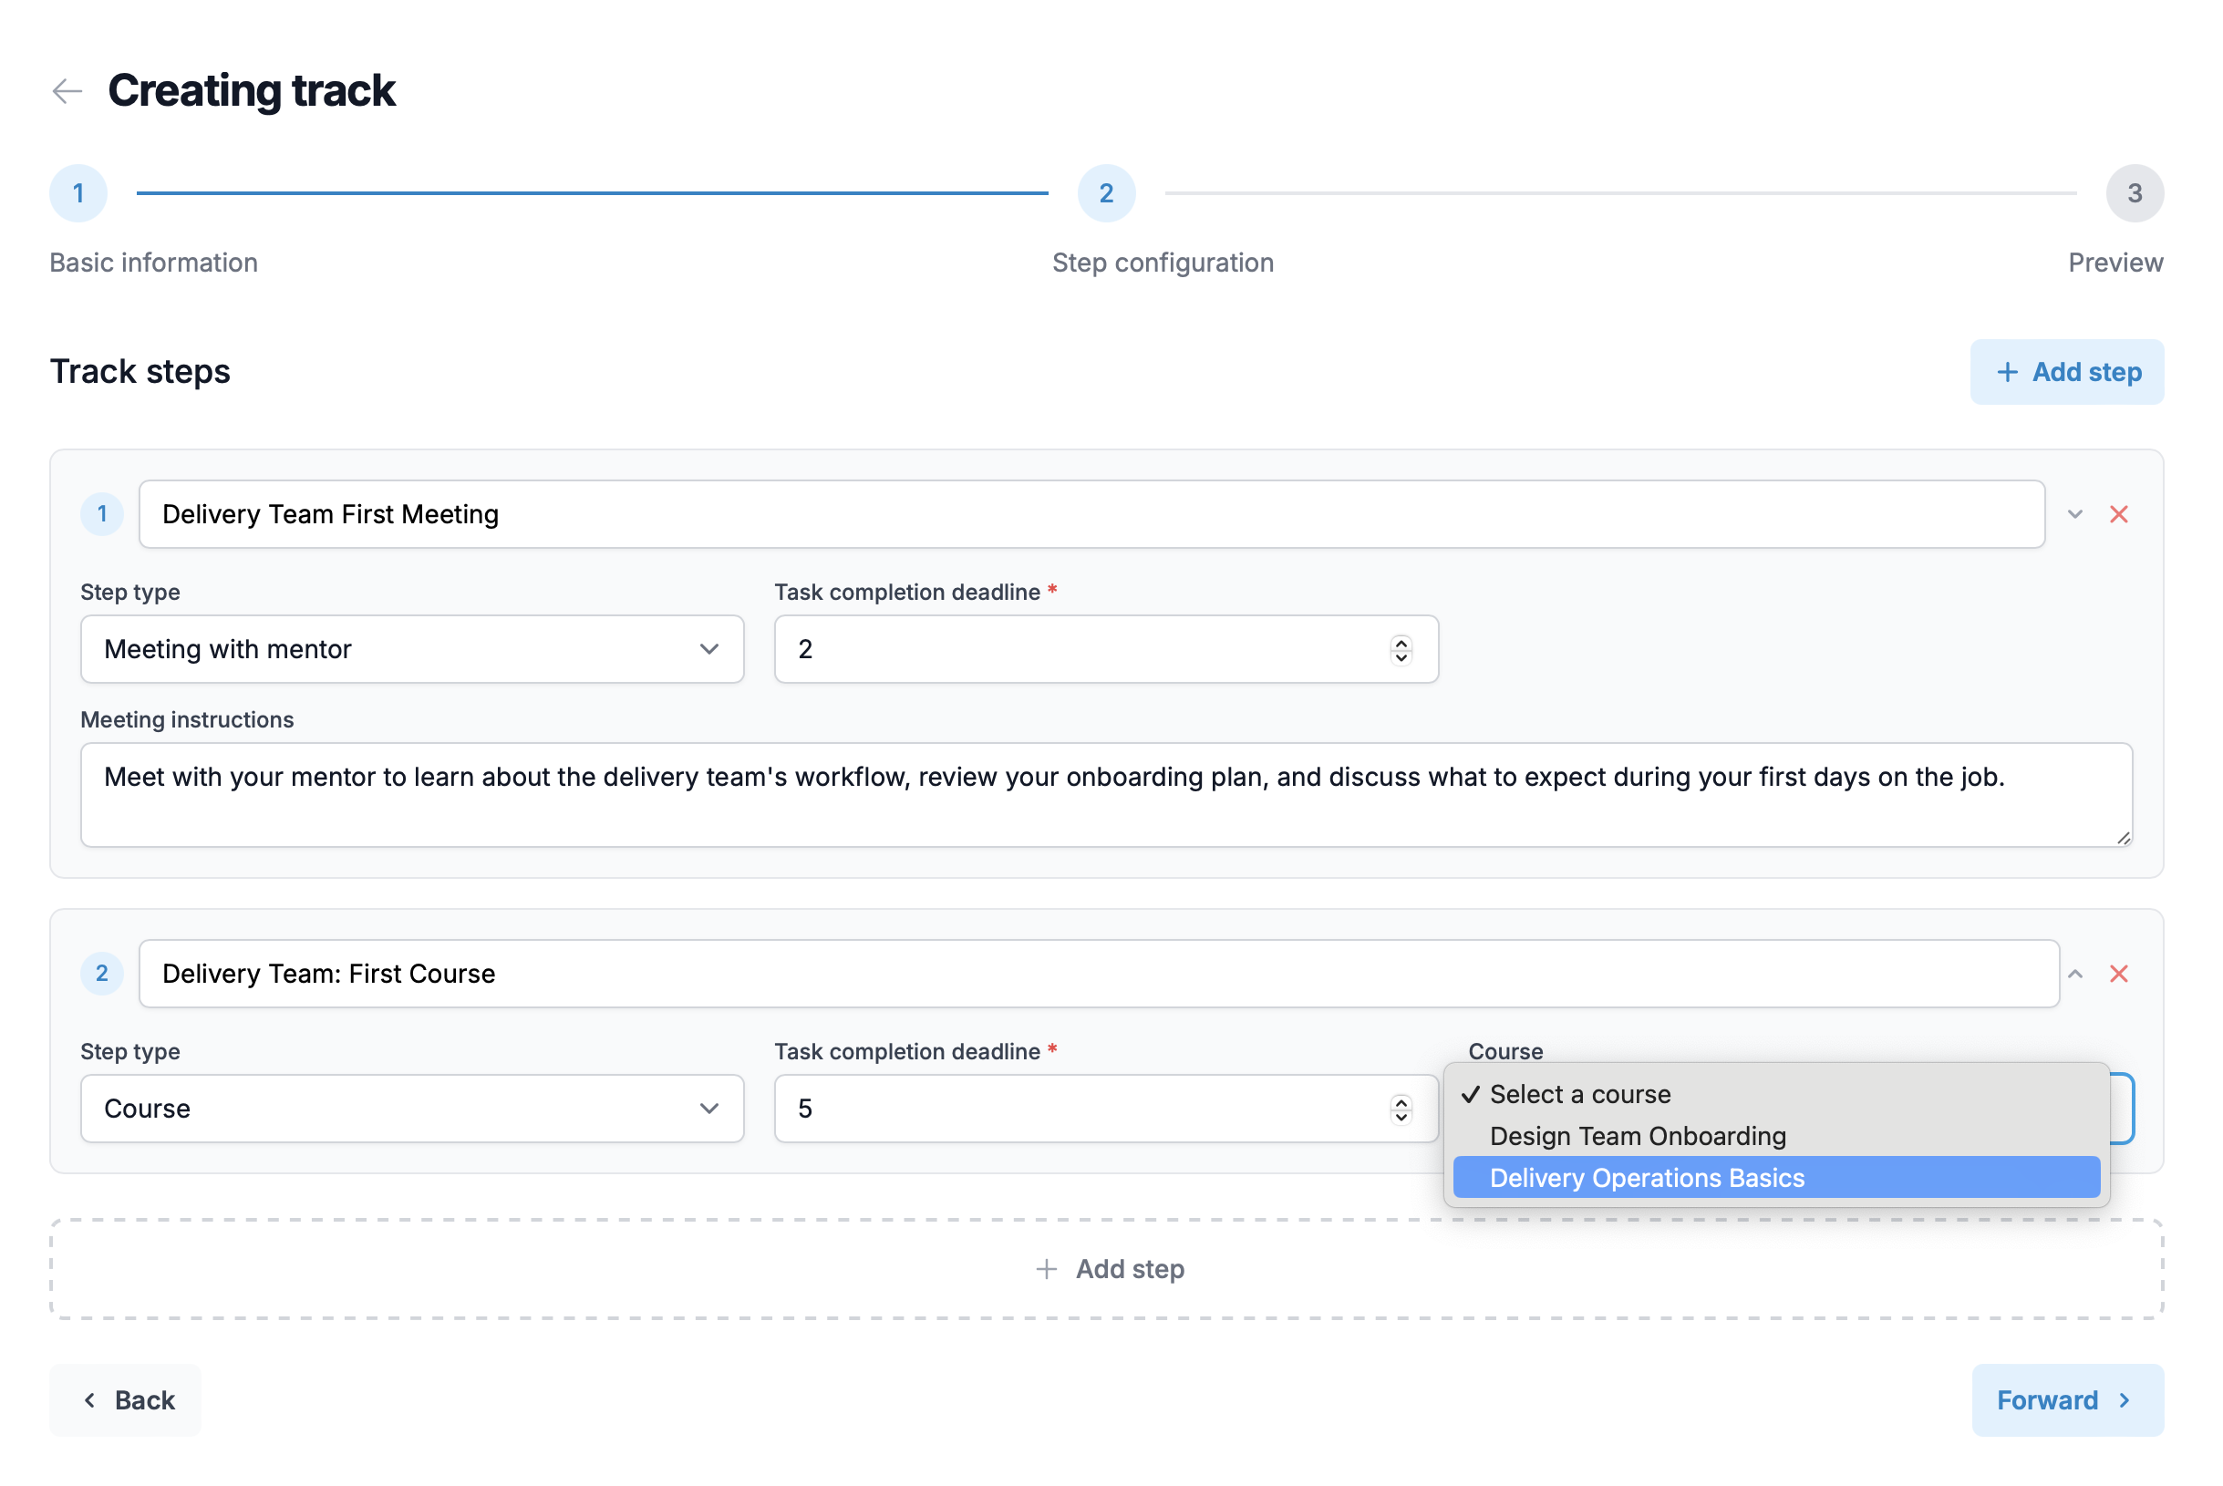Go to wizard step 1 Basic information

pyautogui.click(x=78, y=193)
